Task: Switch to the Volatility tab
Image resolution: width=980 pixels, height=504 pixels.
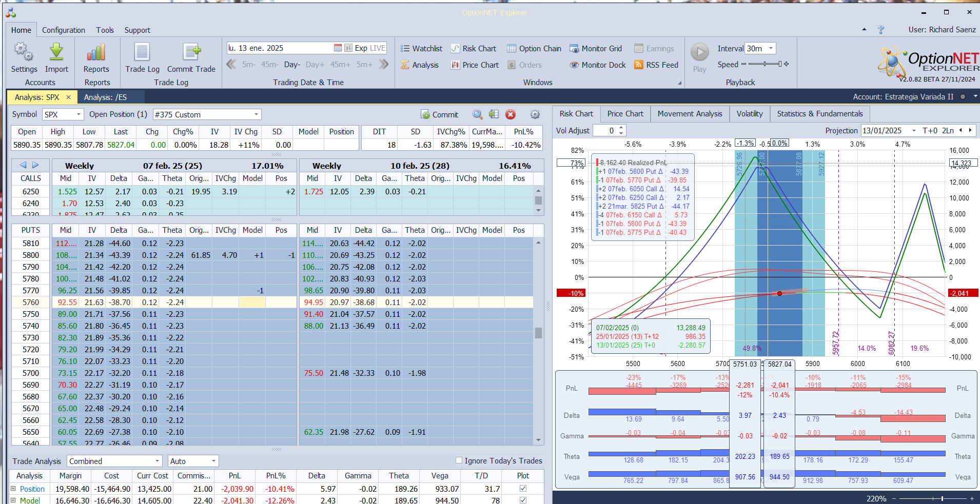Action: (x=749, y=114)
